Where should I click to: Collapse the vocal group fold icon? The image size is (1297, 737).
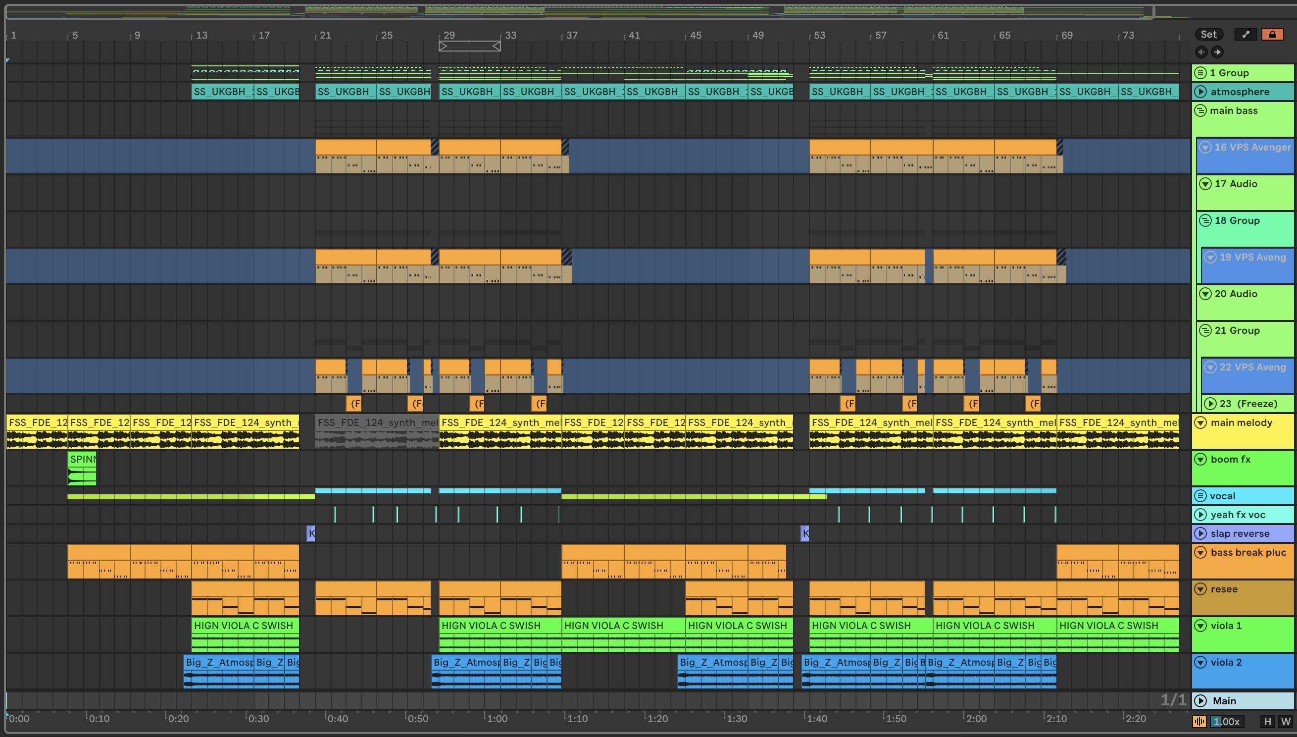coord(1200,496)
